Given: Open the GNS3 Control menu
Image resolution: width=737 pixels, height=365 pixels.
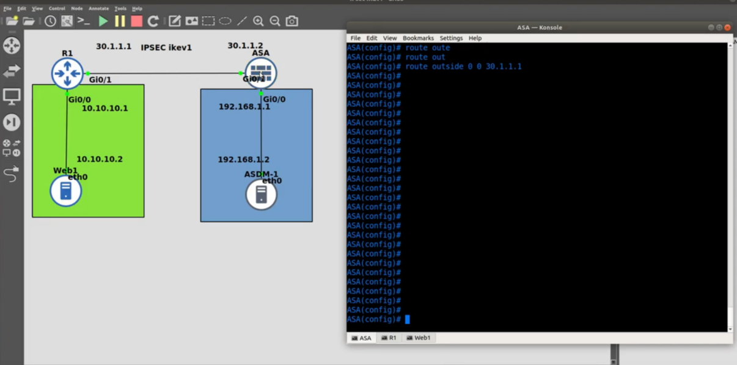Looking at the screenshot, I should click(x=57, y=9).
